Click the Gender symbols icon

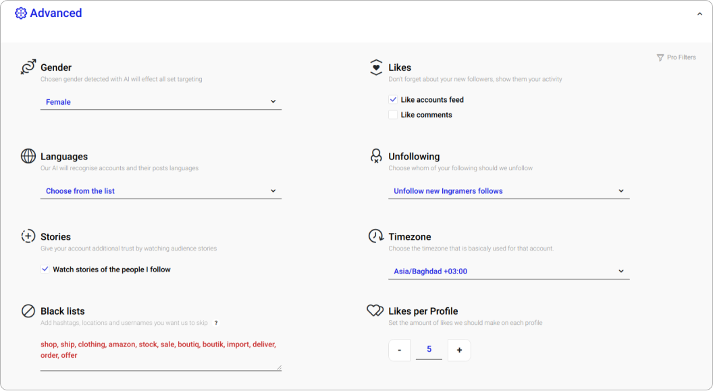tap(28, 67)
